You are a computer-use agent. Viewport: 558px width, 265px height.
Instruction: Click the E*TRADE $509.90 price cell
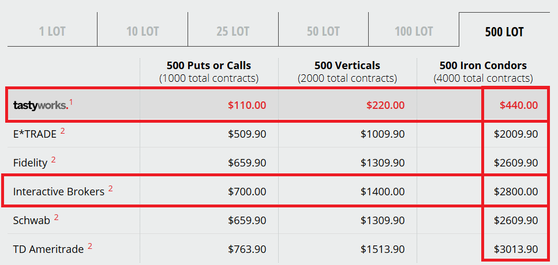(247, 134)
